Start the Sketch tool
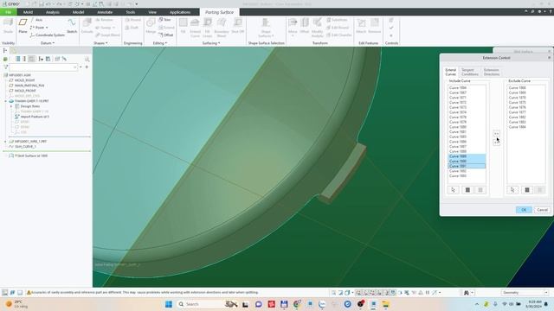The image size is (554, 311). click(72, 26)
